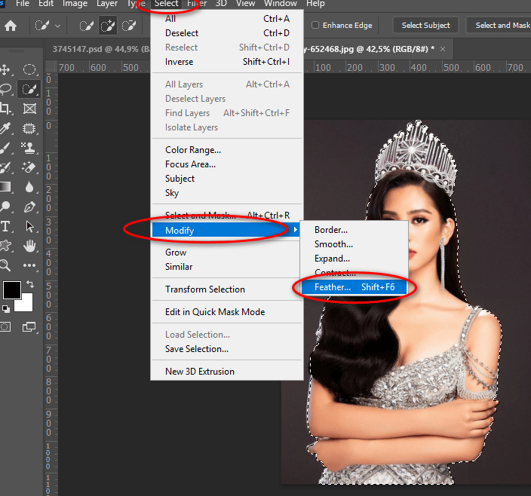
Task: Open the Edit Toolbar three-dots button
Action: pyautogui.click(x=30, y=265)
